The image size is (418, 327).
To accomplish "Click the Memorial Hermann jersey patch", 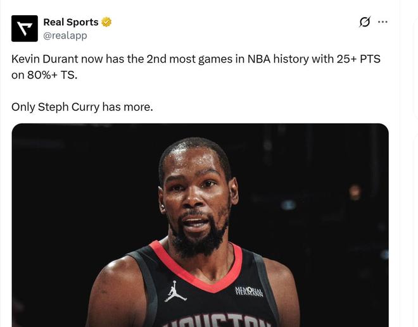I will [x=249, y=291].
